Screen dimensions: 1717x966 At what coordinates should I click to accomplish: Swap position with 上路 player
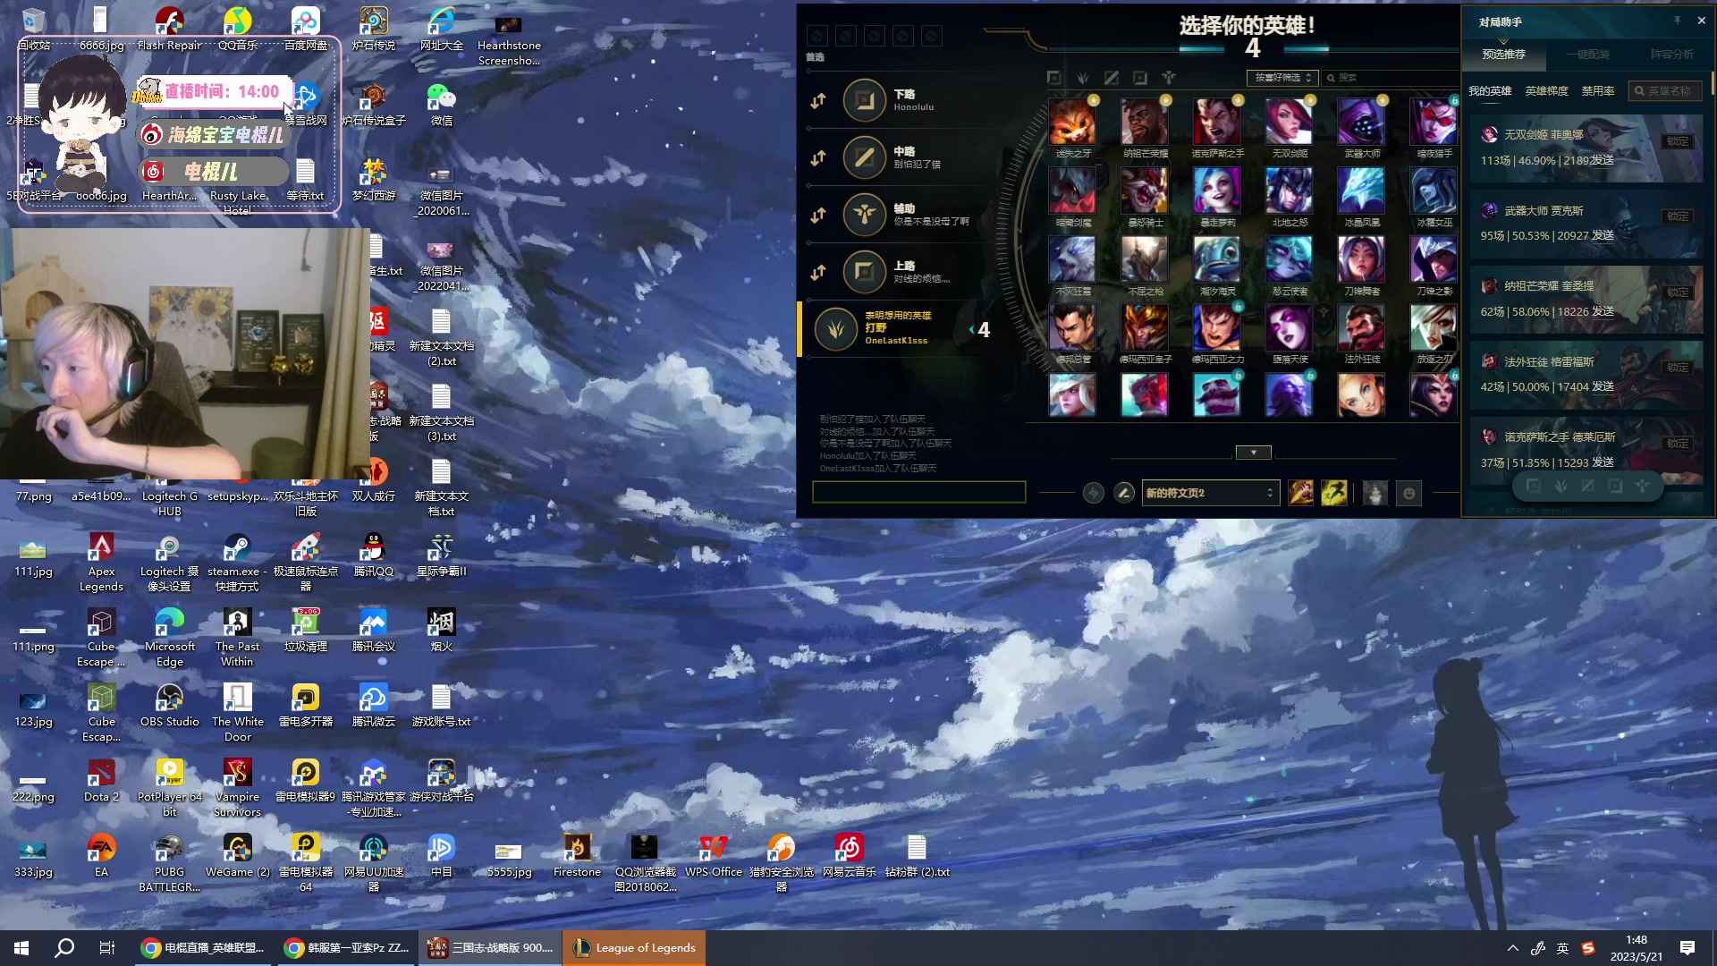click(818, 273)
